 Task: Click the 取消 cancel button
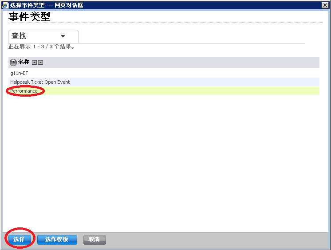[x=95, y=239]
